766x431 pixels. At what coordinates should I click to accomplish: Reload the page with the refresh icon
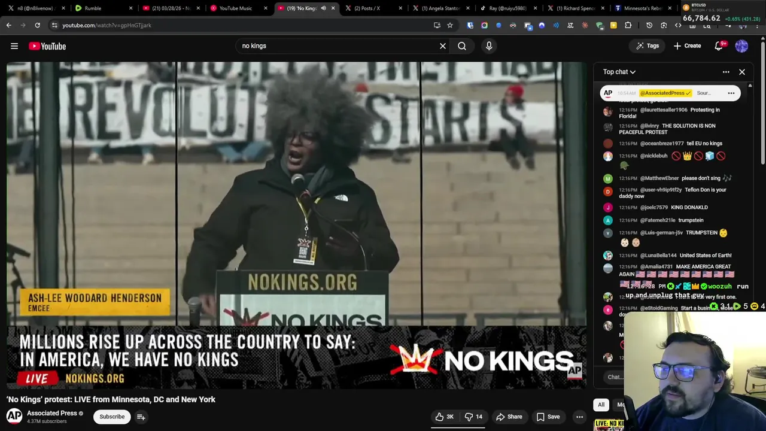37,25
